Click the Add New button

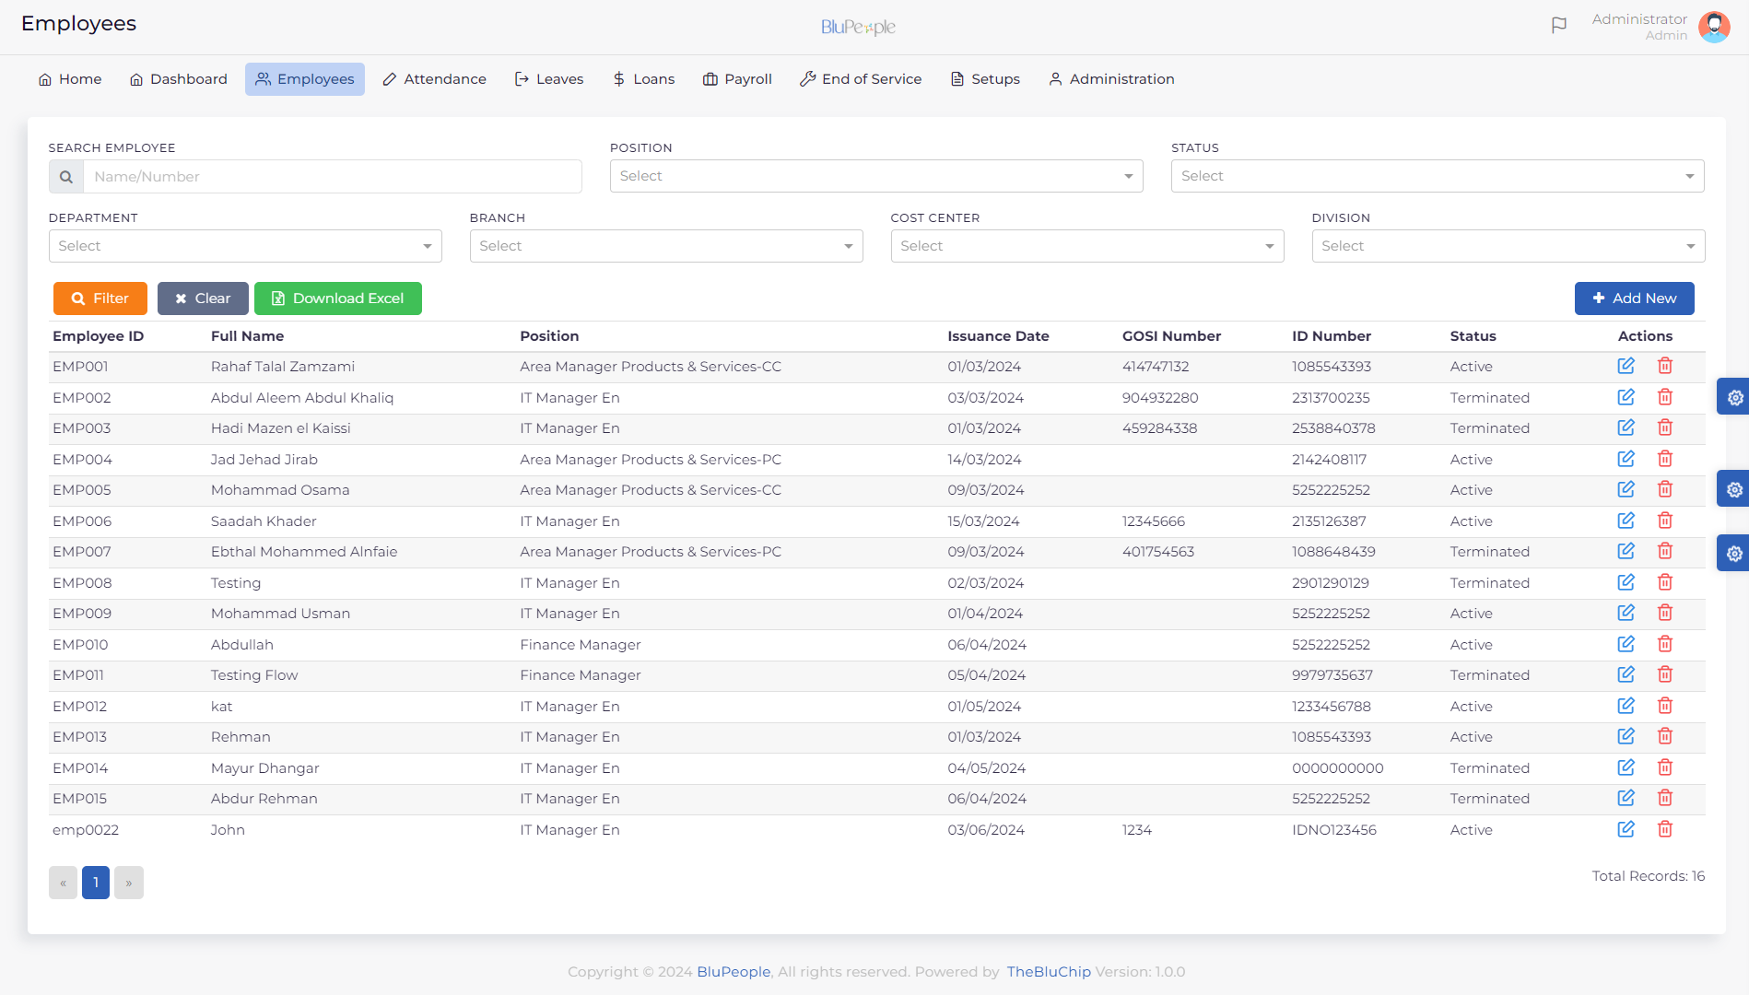point(1634,298)
